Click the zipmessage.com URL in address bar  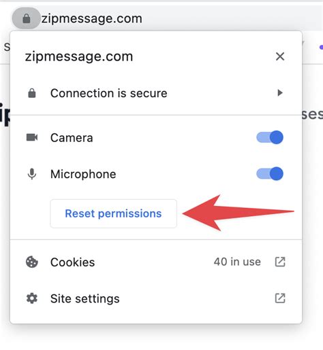point(92,18)
